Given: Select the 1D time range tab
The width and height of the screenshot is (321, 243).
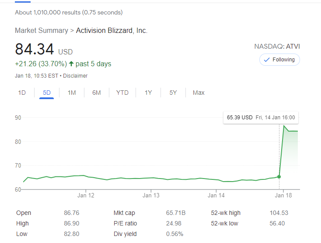Looking at the screenshot, I should coord(22,93).
